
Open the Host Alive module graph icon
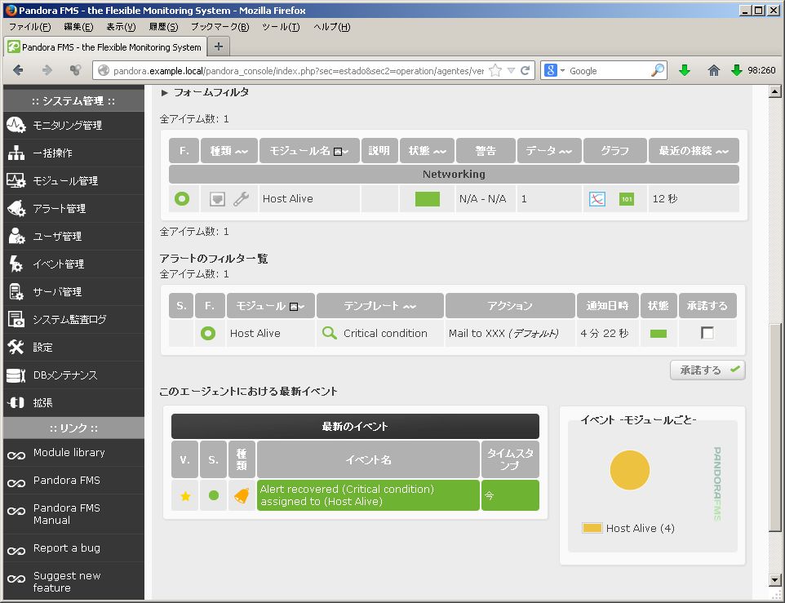[597, 198]
